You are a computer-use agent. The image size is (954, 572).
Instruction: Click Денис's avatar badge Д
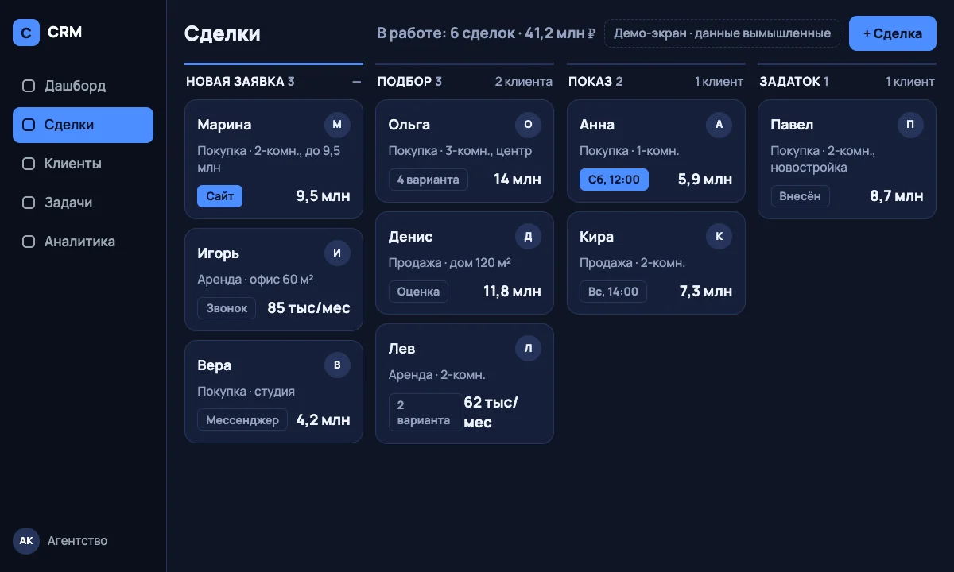528,237
